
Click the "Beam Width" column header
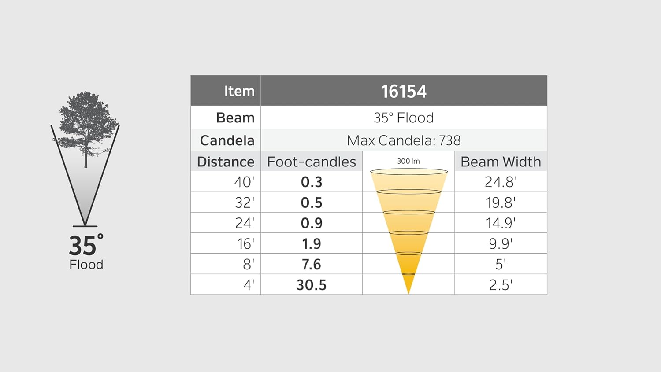(501, 162)
